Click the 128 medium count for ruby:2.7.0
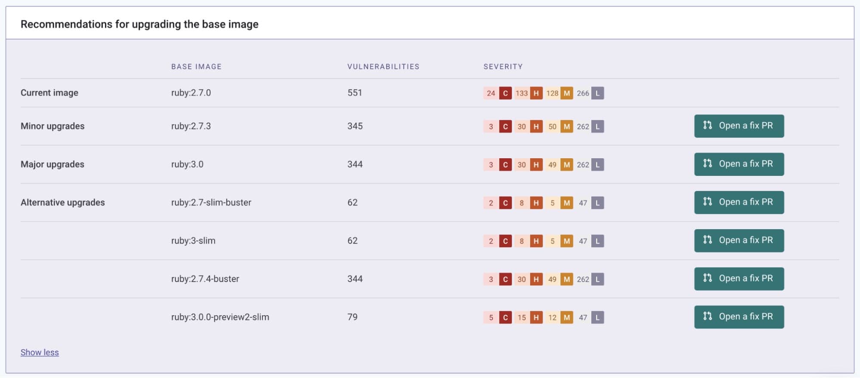The height and width of the screenshot is (378, 860). coord(552,93)
